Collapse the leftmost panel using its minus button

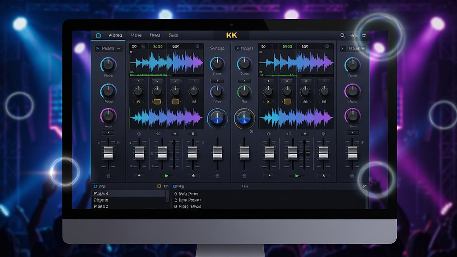click(x=119, y=48)
